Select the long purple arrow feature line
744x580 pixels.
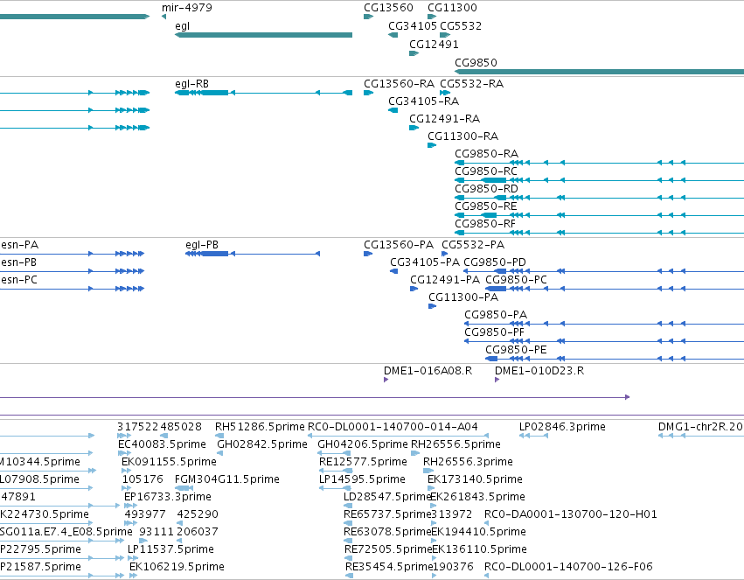(315, 397)
